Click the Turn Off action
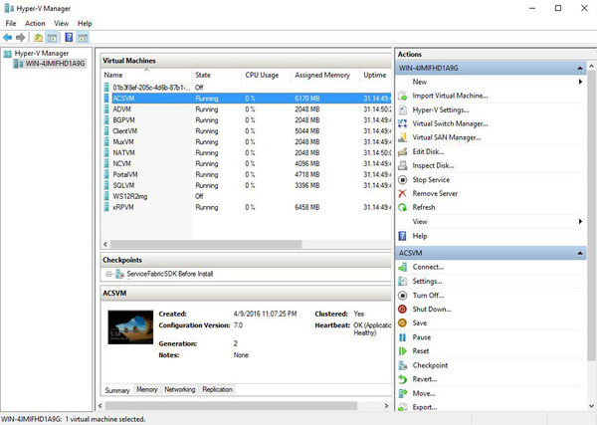597x425 pixels. click(428, 296)
